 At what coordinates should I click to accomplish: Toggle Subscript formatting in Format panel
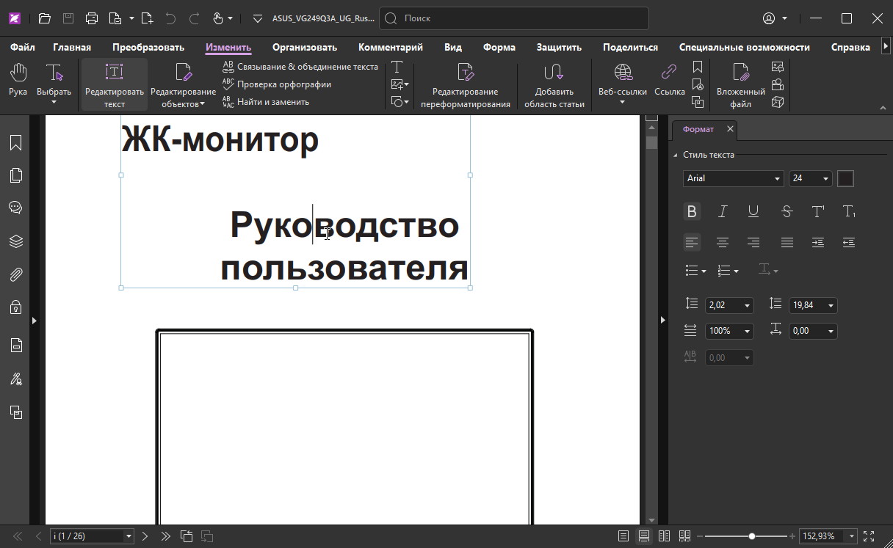click(x=849, y=211)
